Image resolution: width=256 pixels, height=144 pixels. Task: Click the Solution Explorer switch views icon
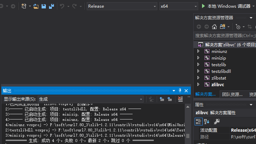[x=223, y=26]
